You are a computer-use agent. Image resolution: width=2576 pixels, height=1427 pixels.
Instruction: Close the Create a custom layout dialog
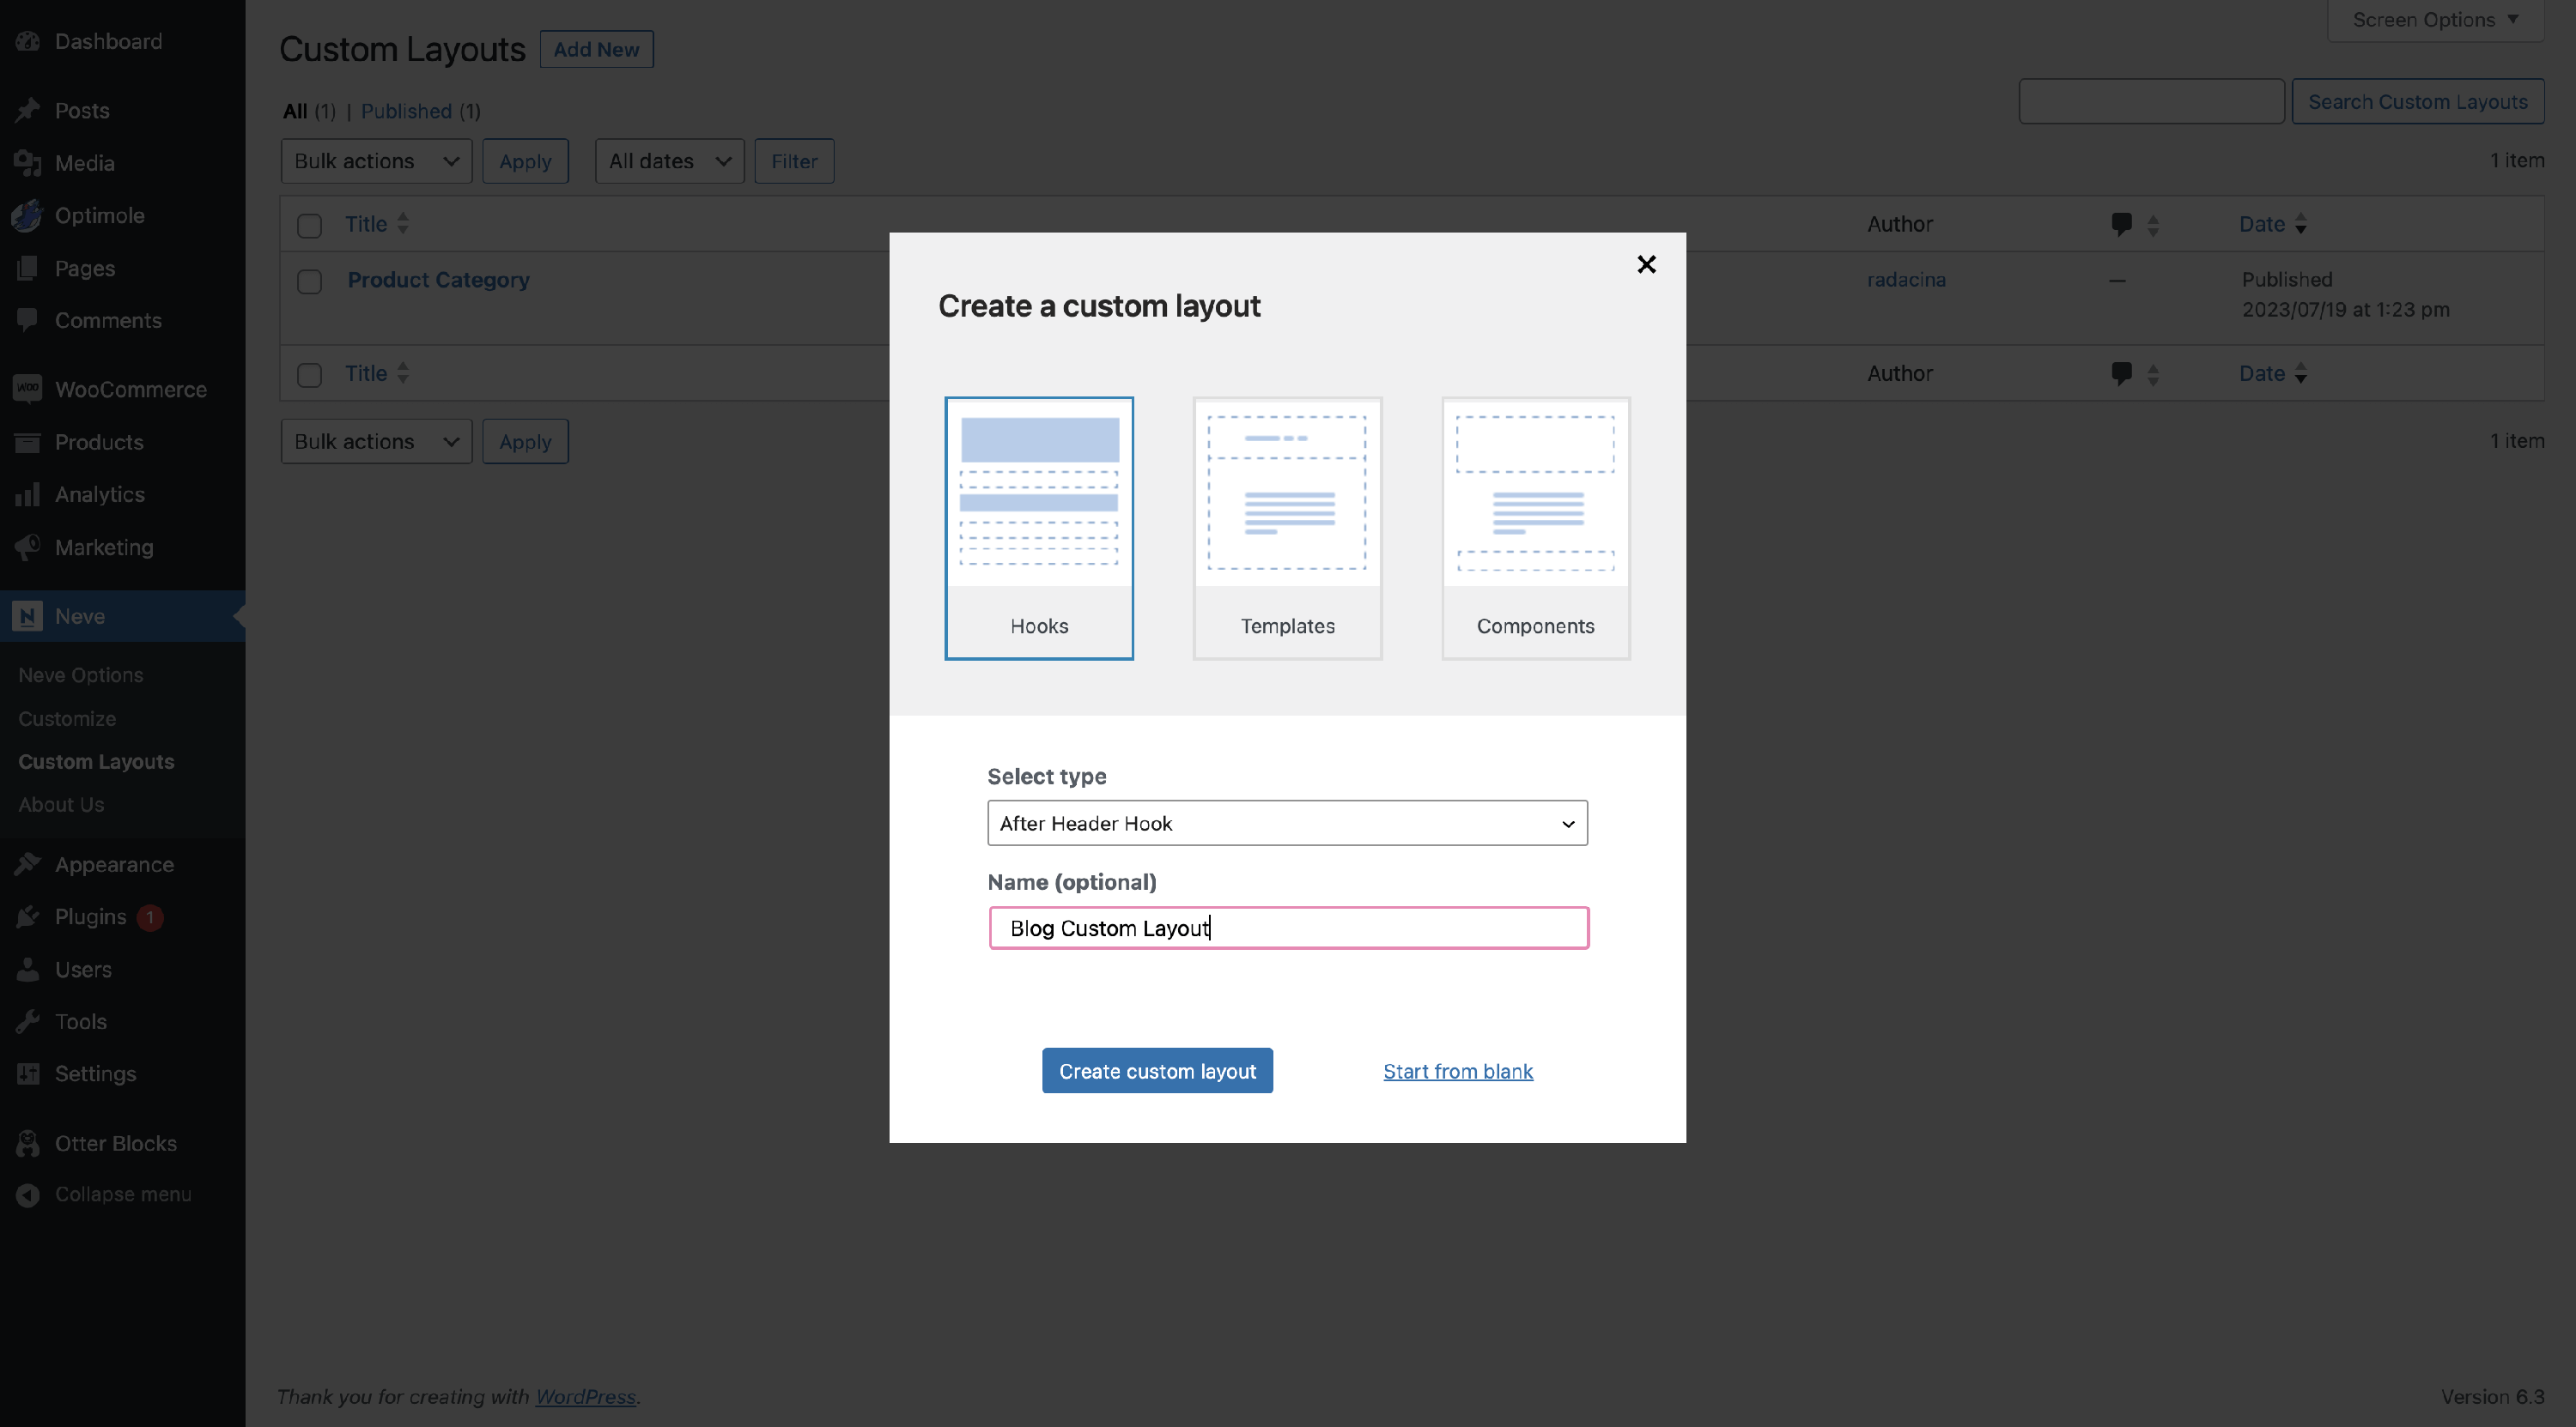[1646, 263]
